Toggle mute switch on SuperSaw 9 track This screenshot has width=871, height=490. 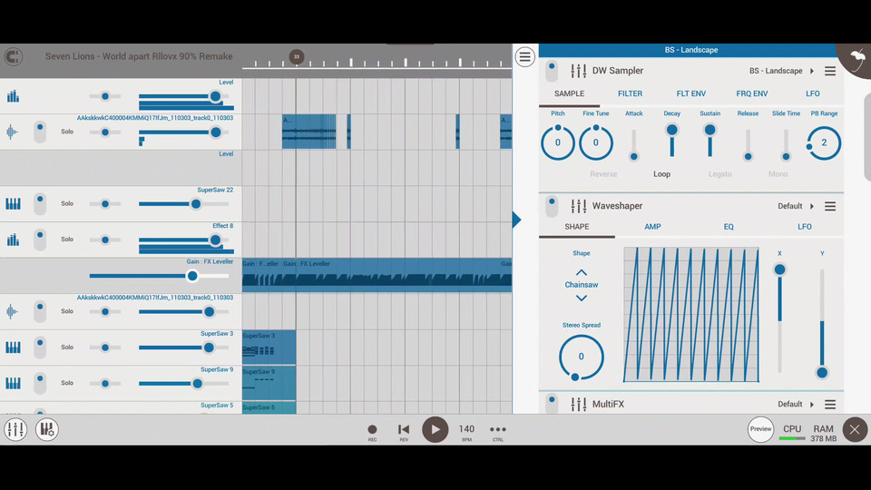pyautogui.click(x=40, y=383)
